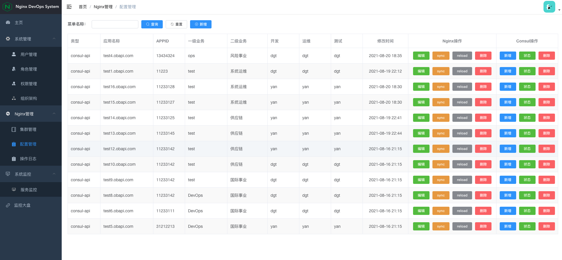Click the 主页 dashboard icon in sidebar
The width and height of the screenshot is (562, 260).
coord(8,22)
